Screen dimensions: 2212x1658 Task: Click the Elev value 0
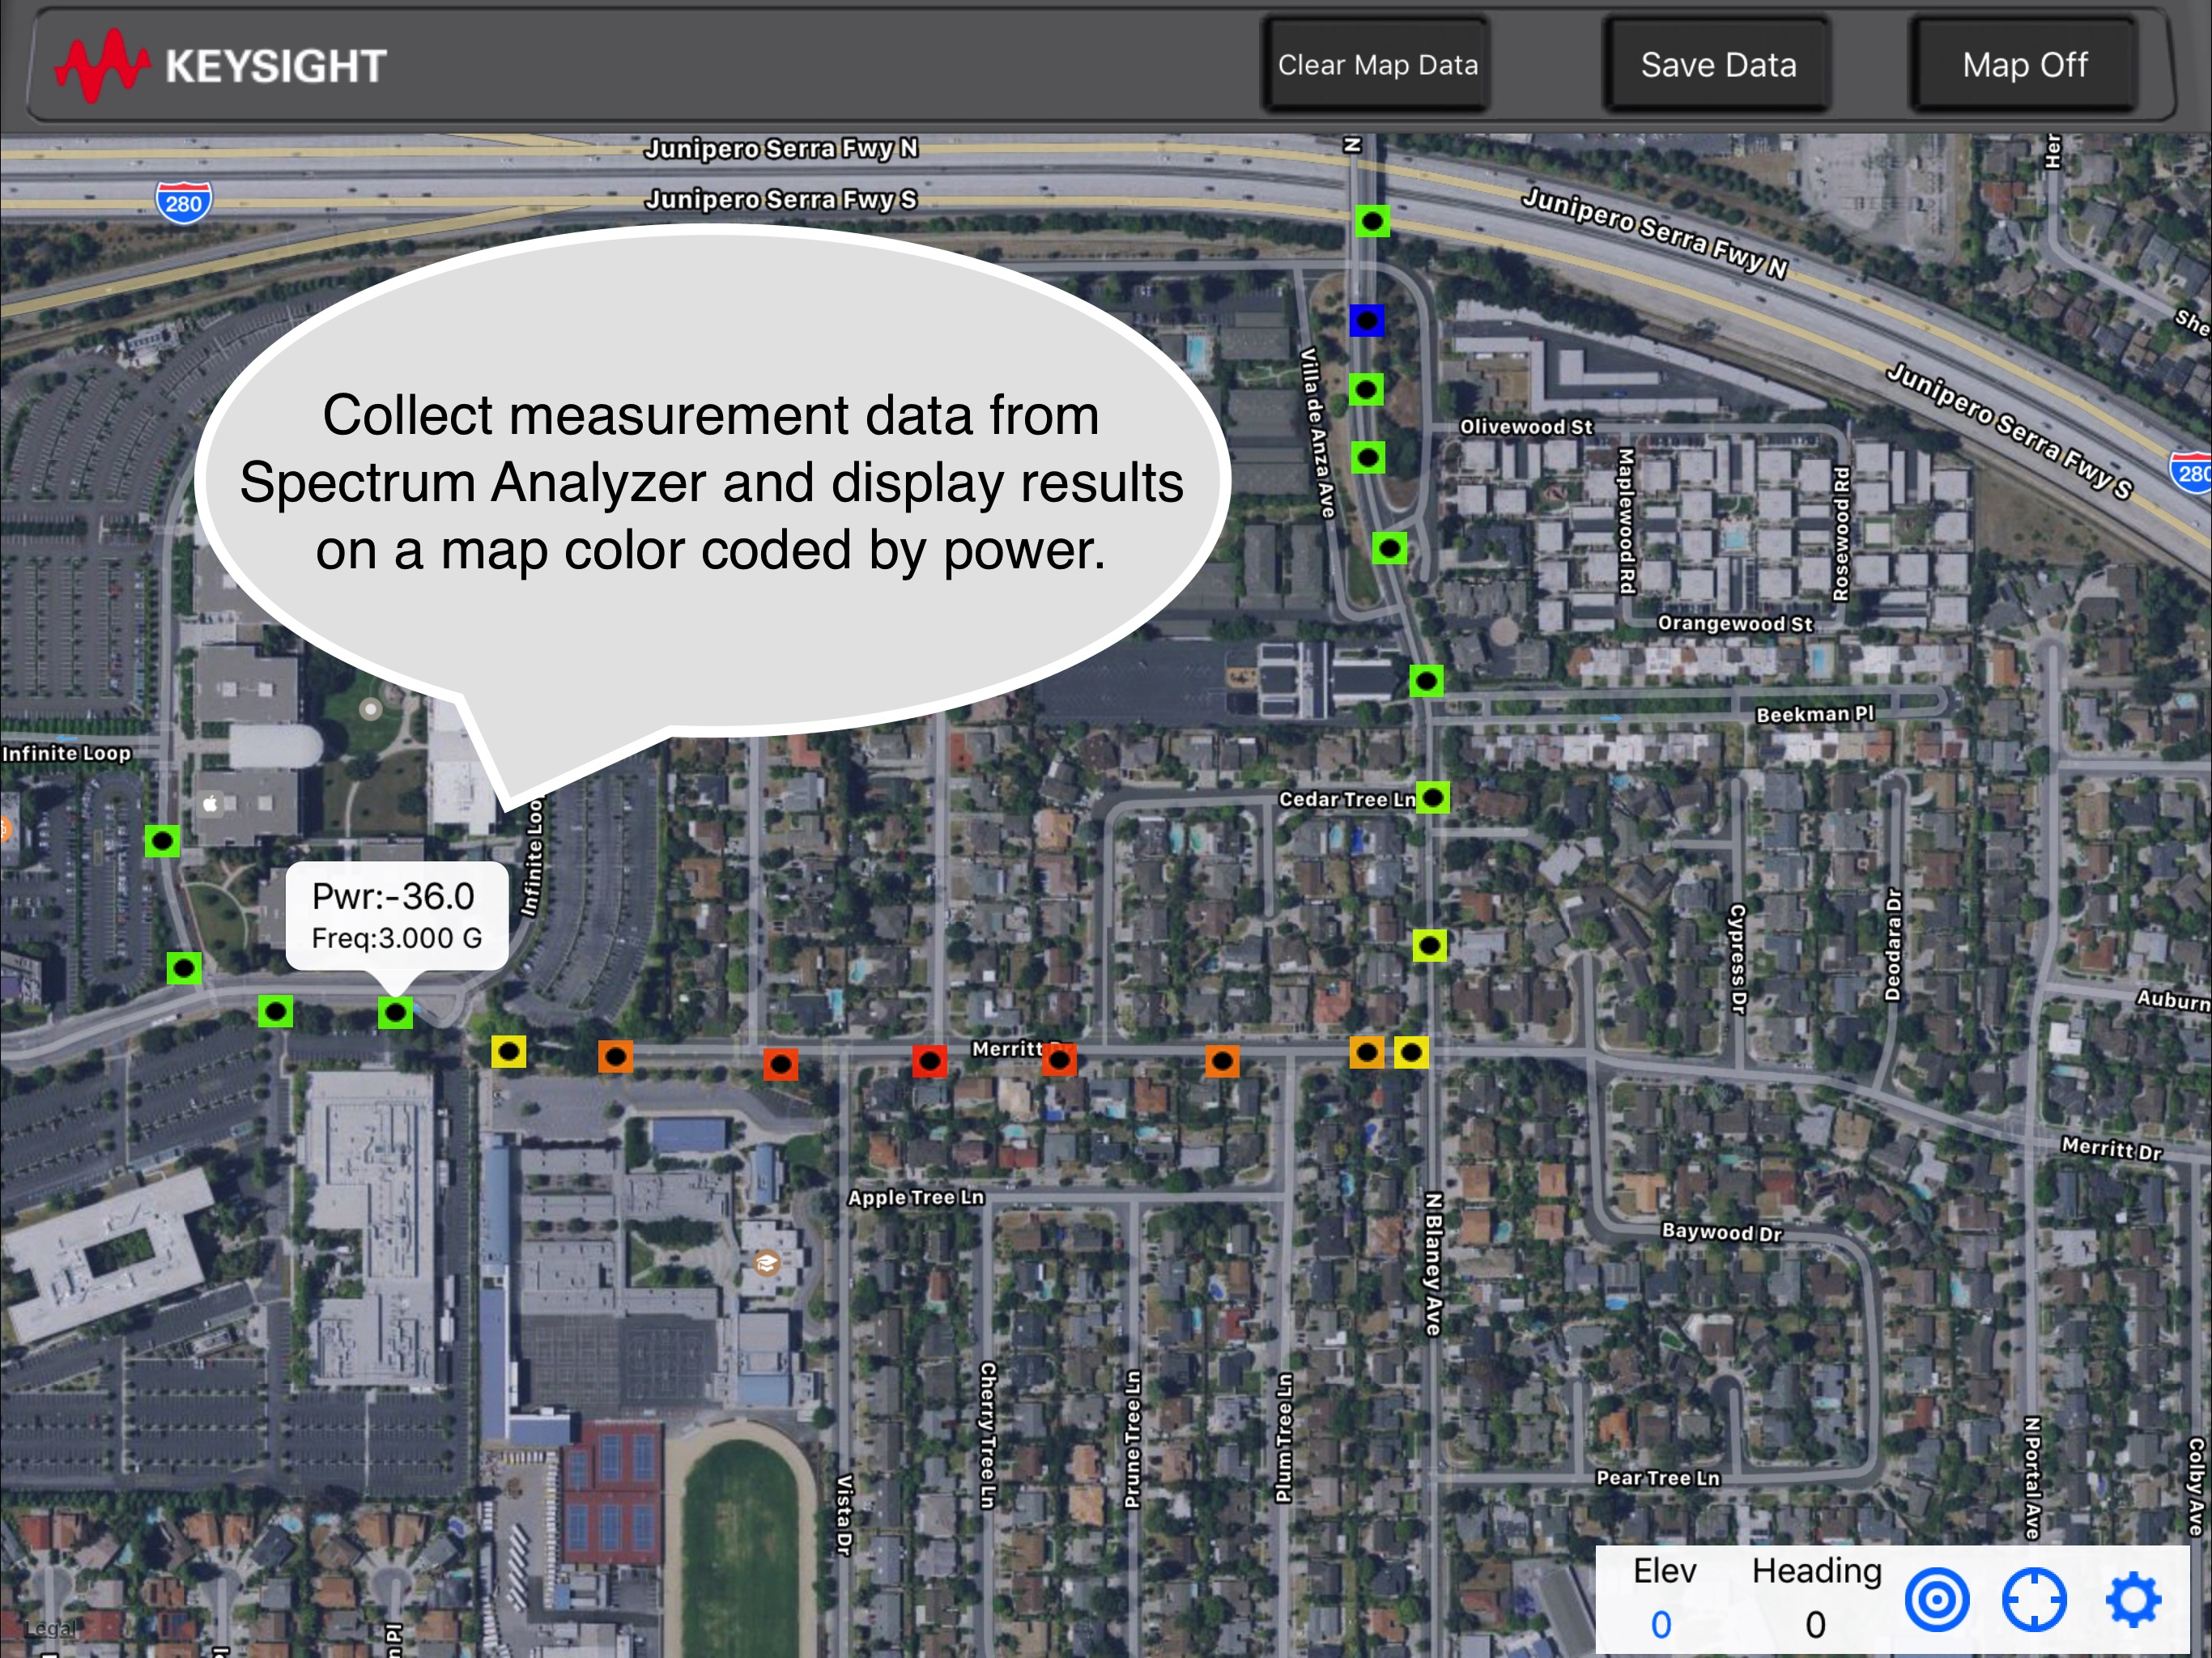[1661, 1625]
